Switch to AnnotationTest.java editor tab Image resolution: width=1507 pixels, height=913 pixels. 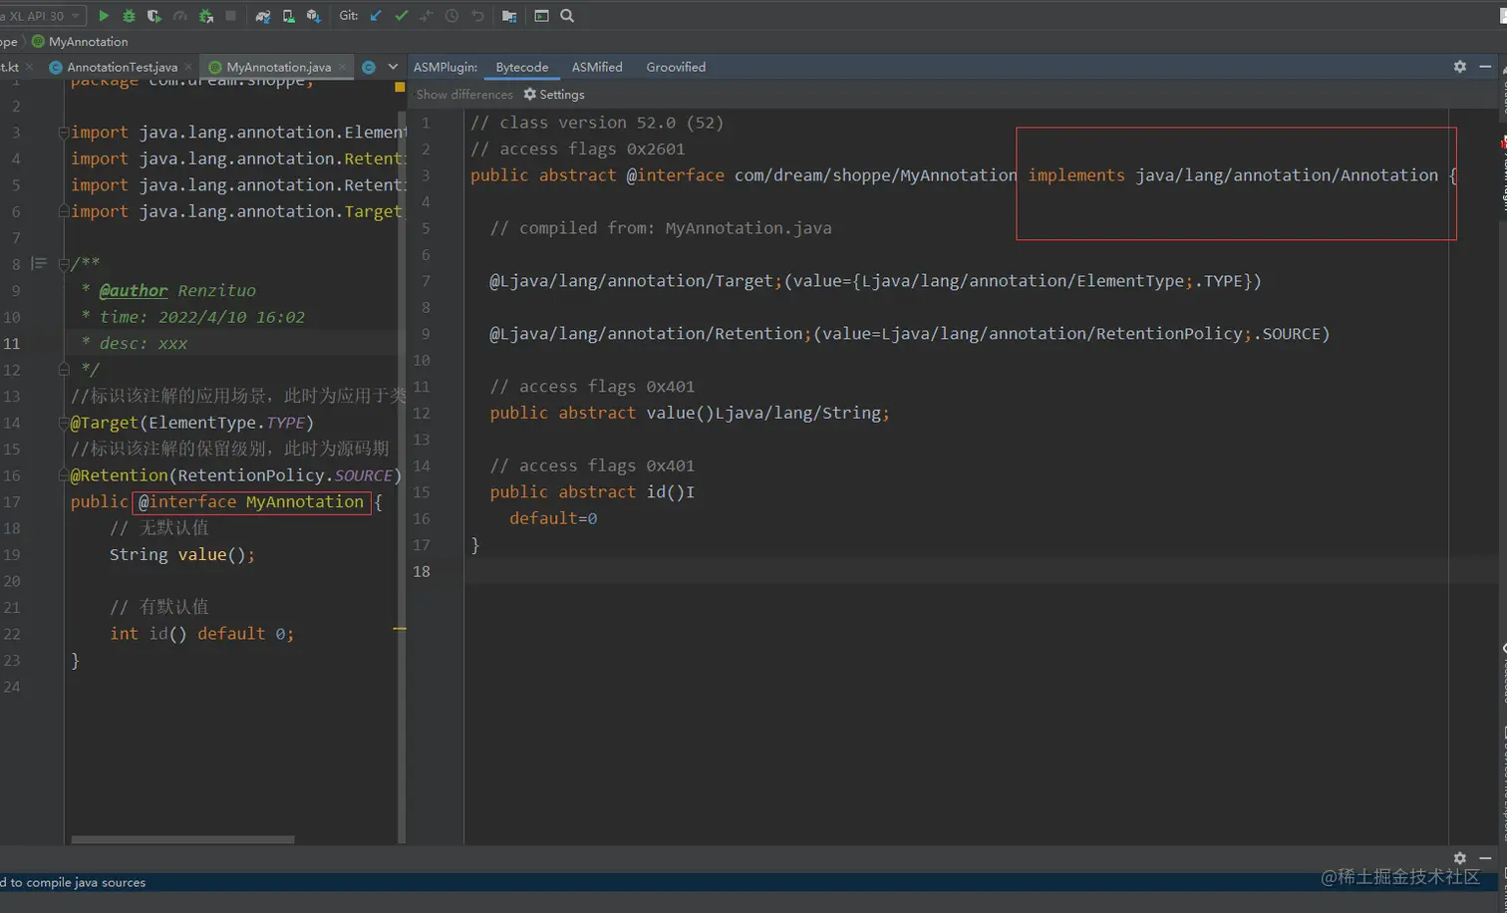(x=122, y=67)
